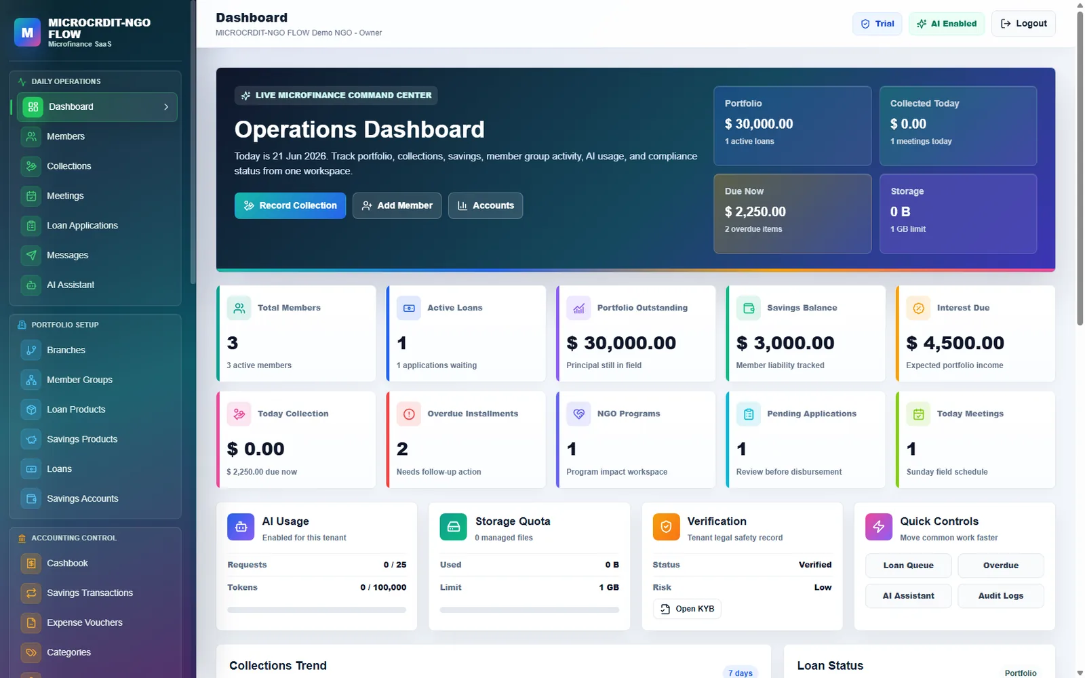Viewport: 1085px width, 678px height.
Task: Click the Branches icon
Action: coord(31,351)
